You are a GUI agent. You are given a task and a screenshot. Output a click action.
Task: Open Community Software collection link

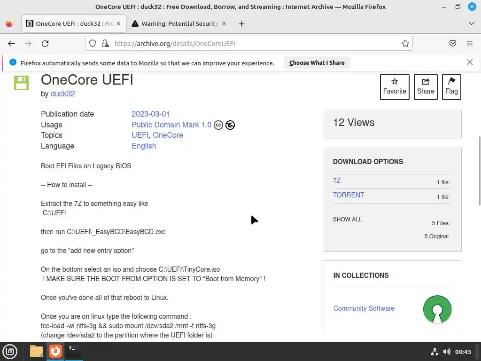tap(364, 308)
